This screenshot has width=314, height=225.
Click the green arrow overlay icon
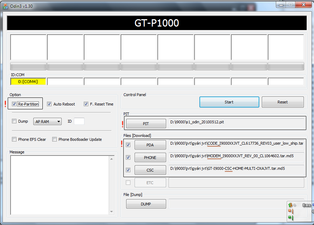tap(290, 205)
